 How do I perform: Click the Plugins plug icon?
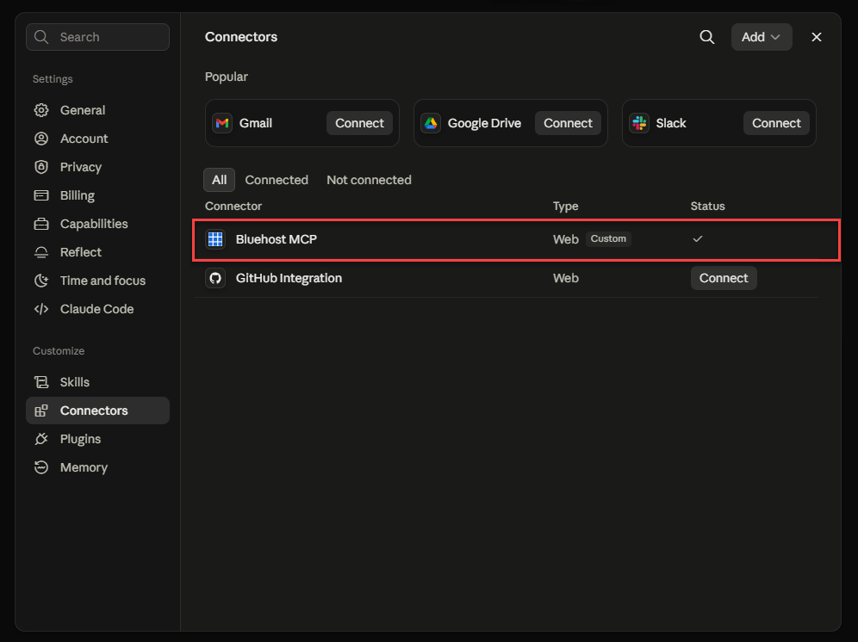(x=41, y=439)
